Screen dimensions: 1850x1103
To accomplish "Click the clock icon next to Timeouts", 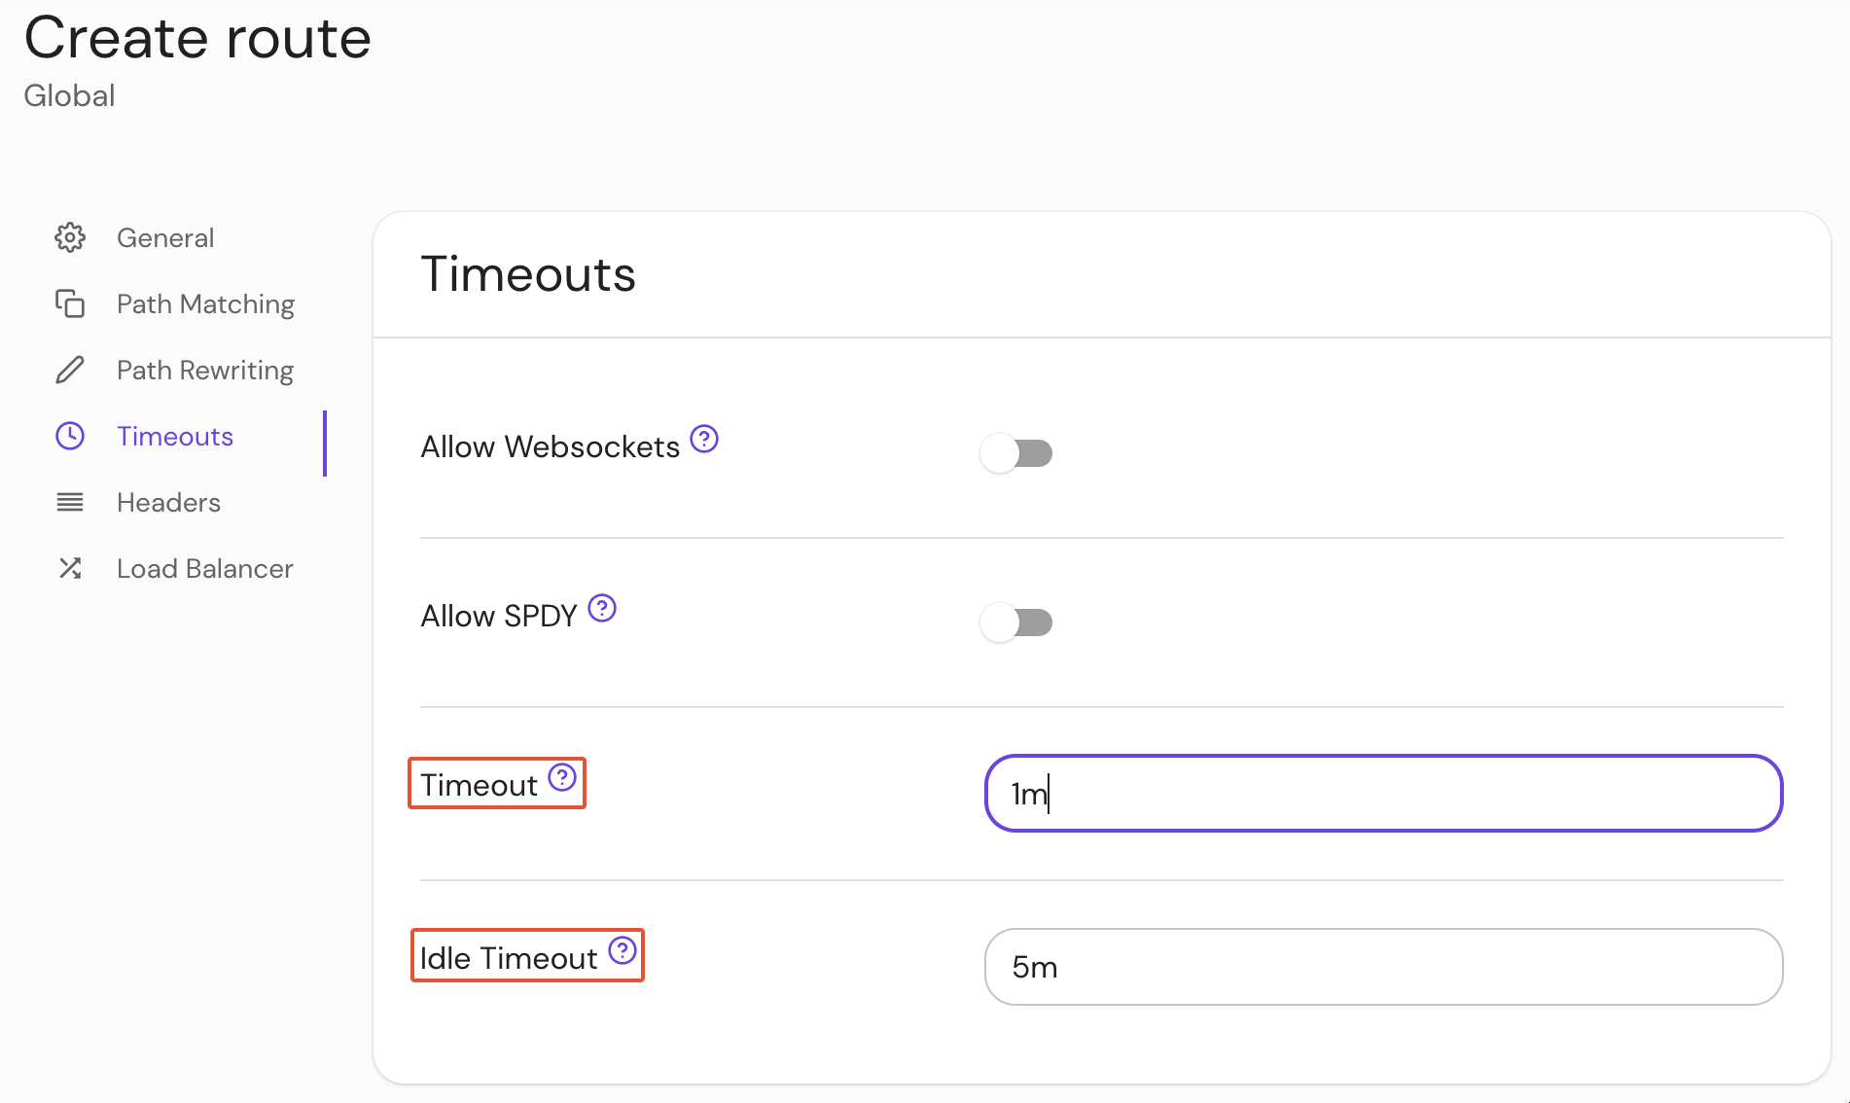I will pyautogui.click(x=69, y=436).
